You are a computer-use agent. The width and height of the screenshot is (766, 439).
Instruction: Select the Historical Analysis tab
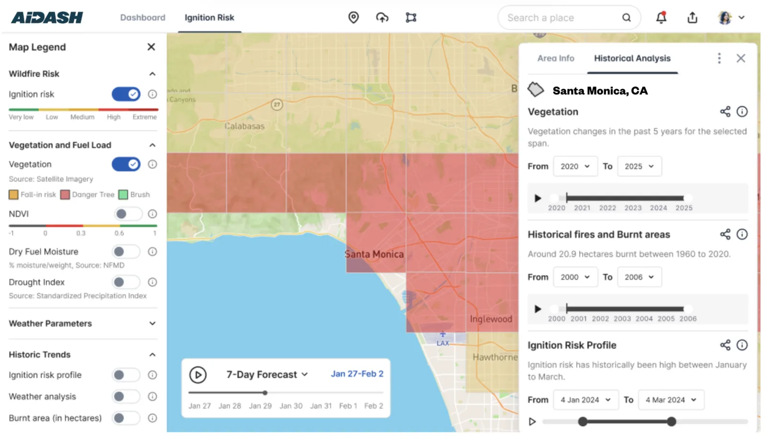[x=632, y=58]
